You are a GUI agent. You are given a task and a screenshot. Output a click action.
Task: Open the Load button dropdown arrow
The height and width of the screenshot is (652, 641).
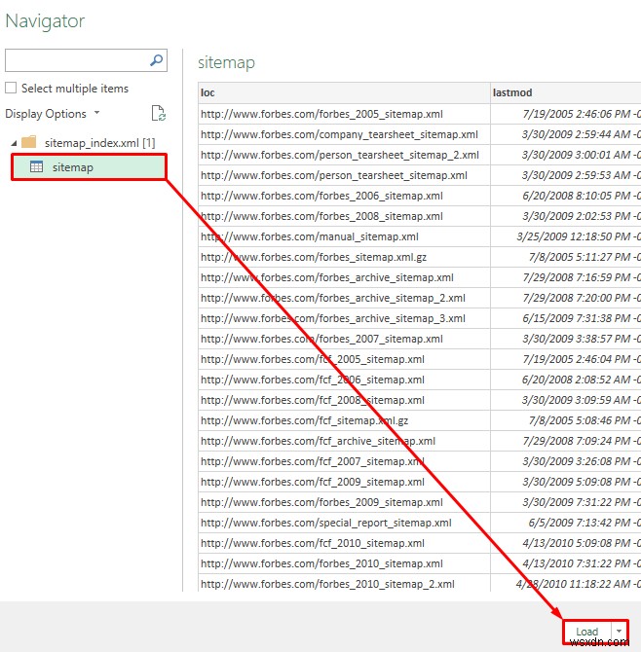coord(619,632)
